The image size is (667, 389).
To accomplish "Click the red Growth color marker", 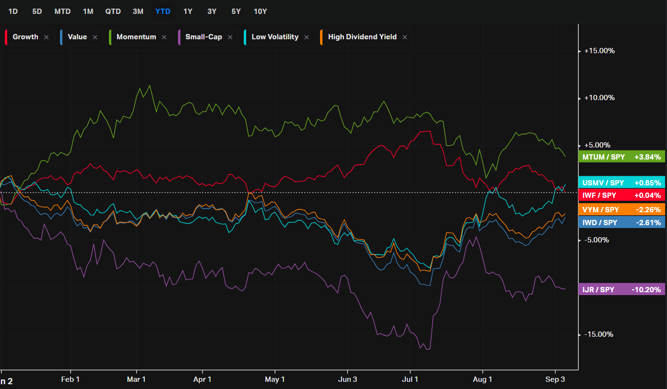I will pos(6,37).
